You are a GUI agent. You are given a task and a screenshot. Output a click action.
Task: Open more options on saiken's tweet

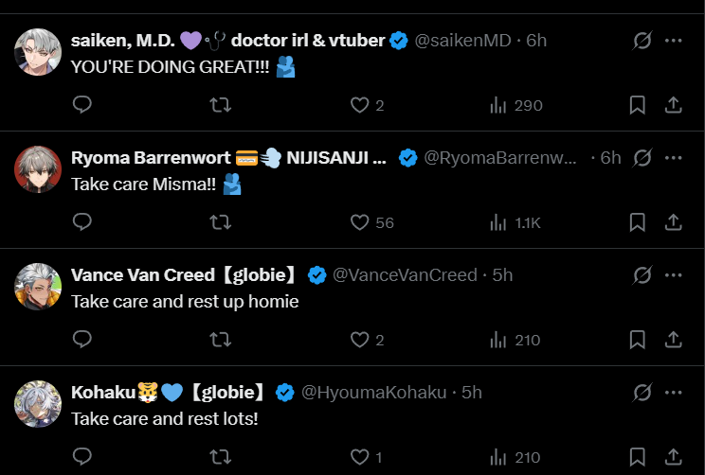(673, 41)
